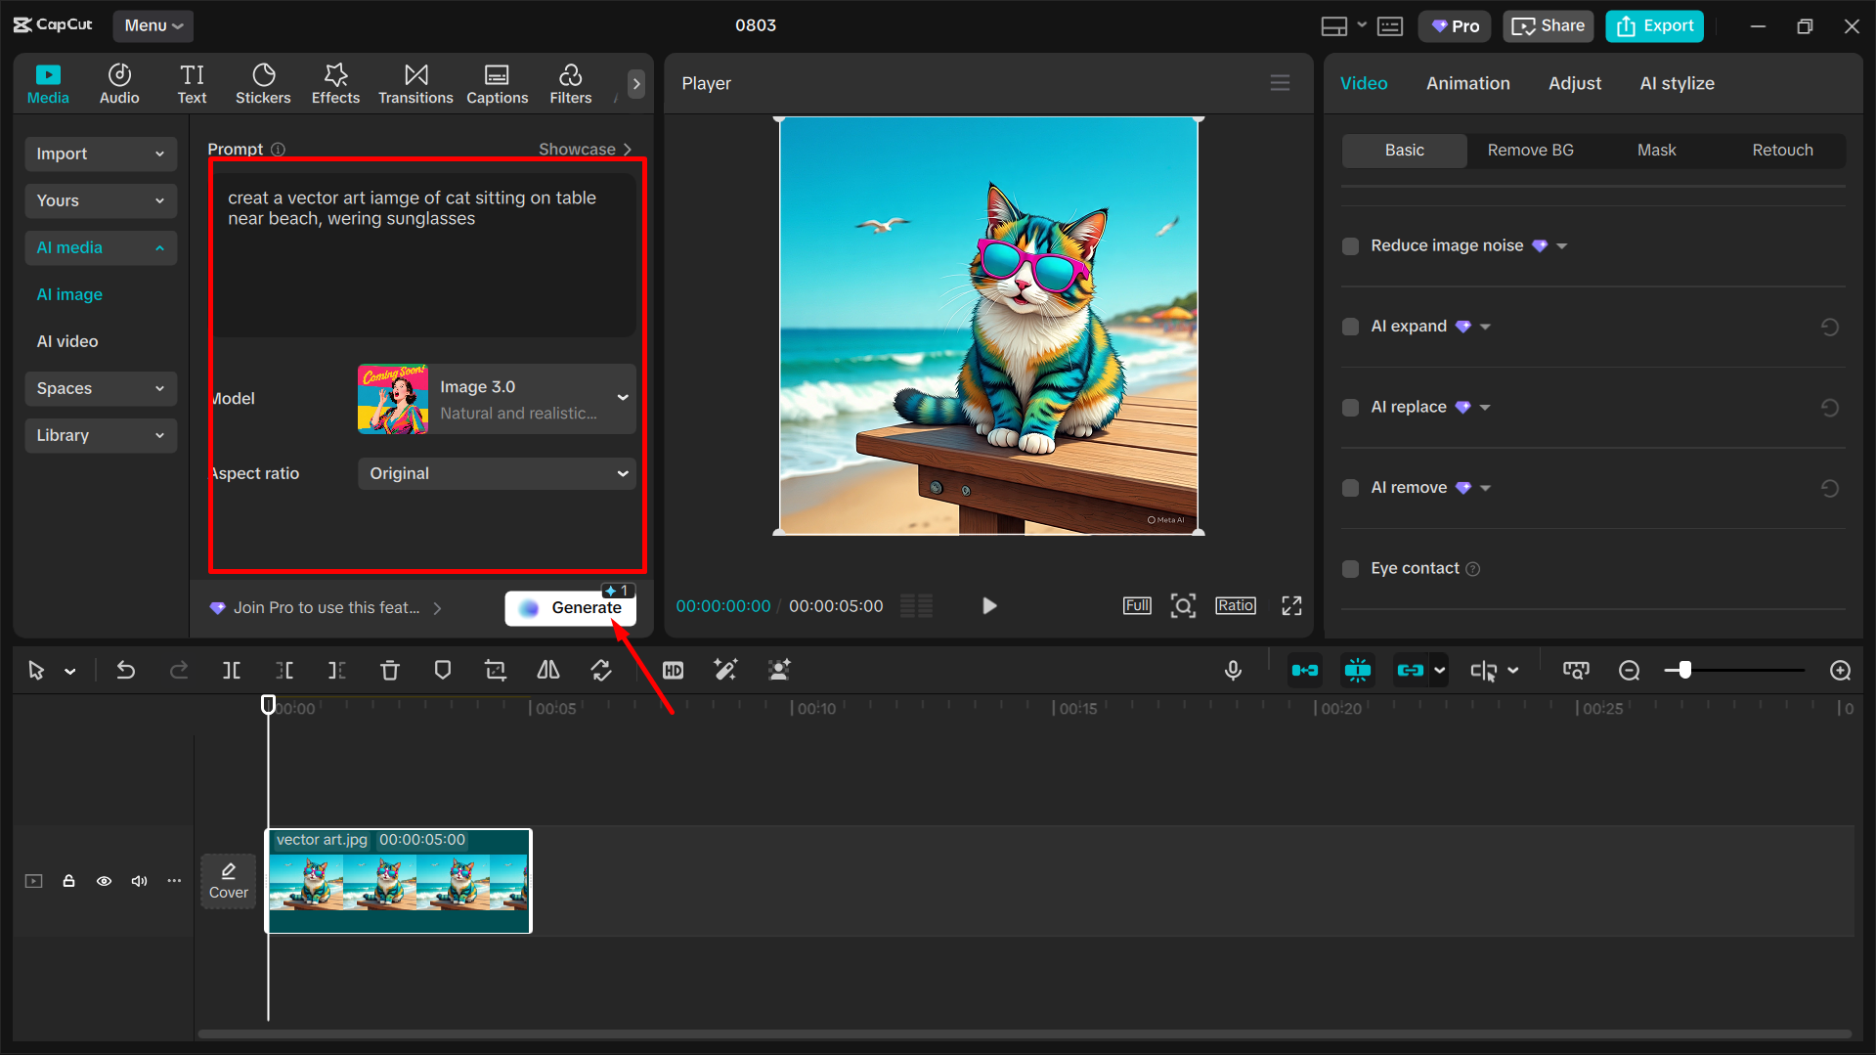Switch to the Animation tab

pyautogui.click(x=1467, y=83)
